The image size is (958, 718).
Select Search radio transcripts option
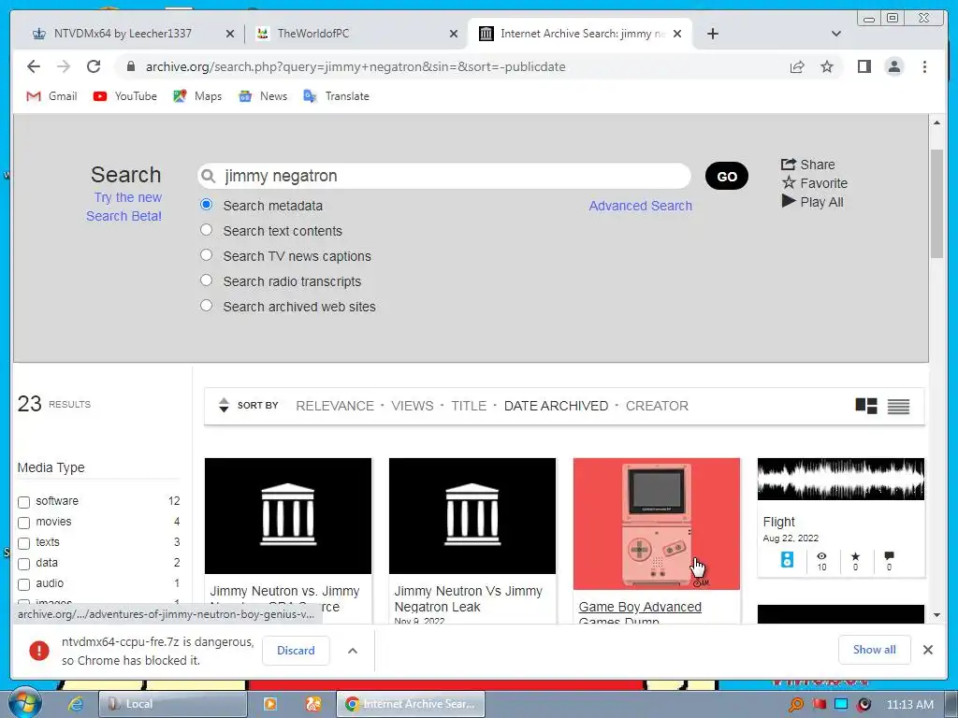[207, 280]
